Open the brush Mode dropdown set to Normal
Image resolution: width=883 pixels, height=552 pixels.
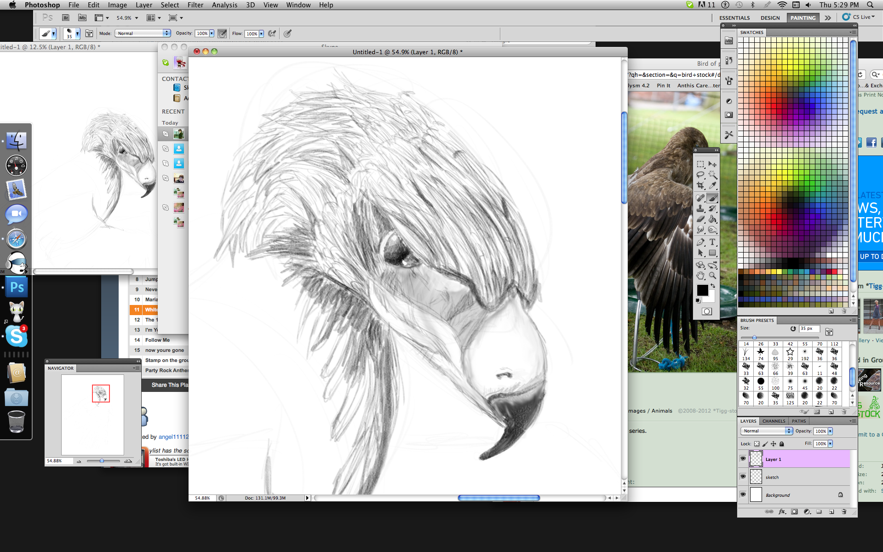point(143,34)
